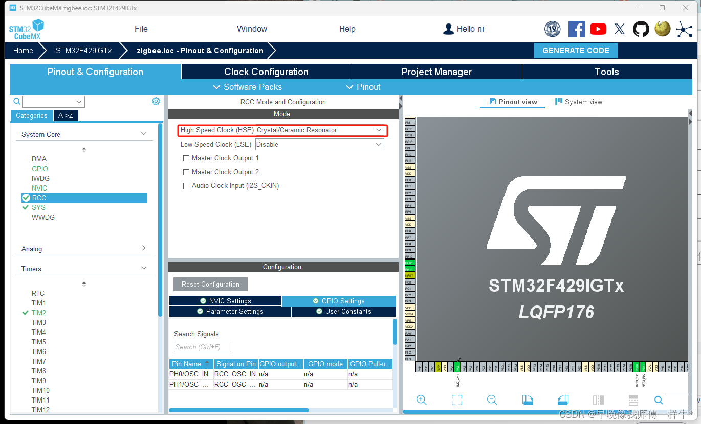701x424 pixels.
Task: Expand the Pinout dropdown menu
Action: 363,87
